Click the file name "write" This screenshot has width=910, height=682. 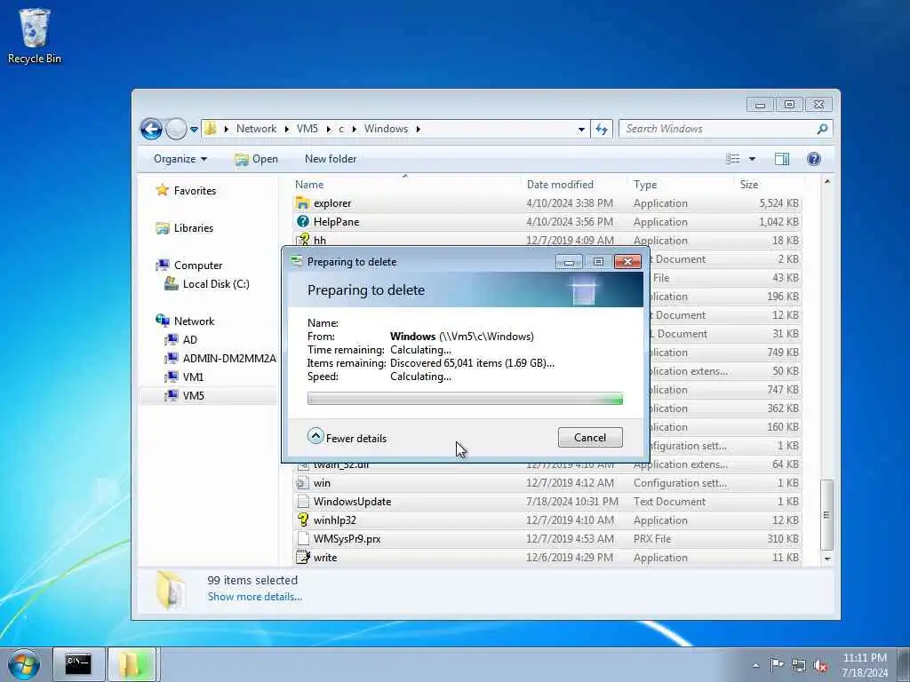point(325,558)
